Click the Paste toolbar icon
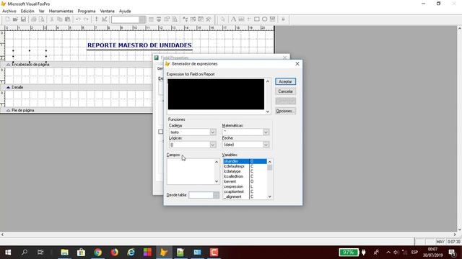Screen dimensions: 462x259 pyautogui.click(x=67, y=19)
